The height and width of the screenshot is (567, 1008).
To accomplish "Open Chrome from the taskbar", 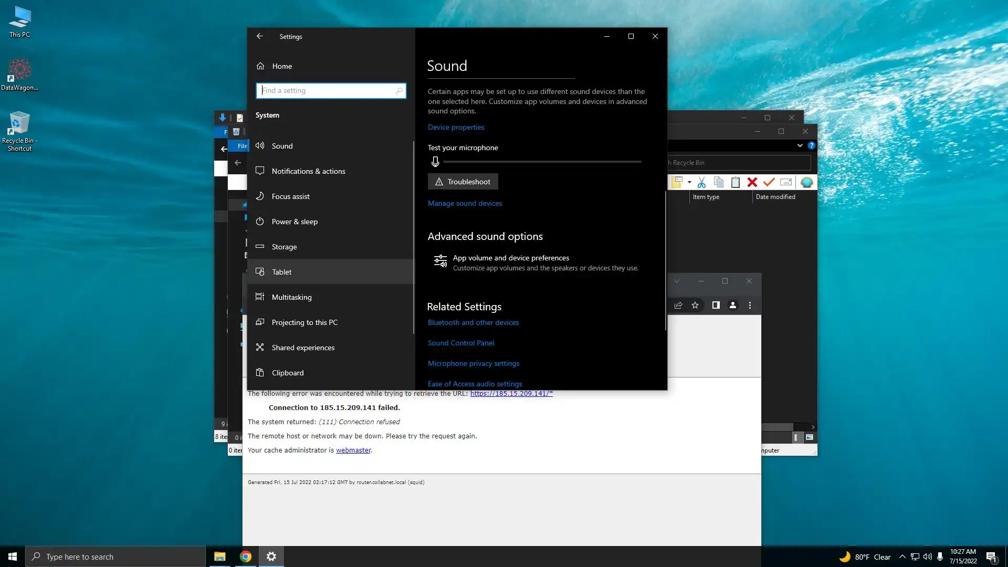I will click(x=245, y=556).
